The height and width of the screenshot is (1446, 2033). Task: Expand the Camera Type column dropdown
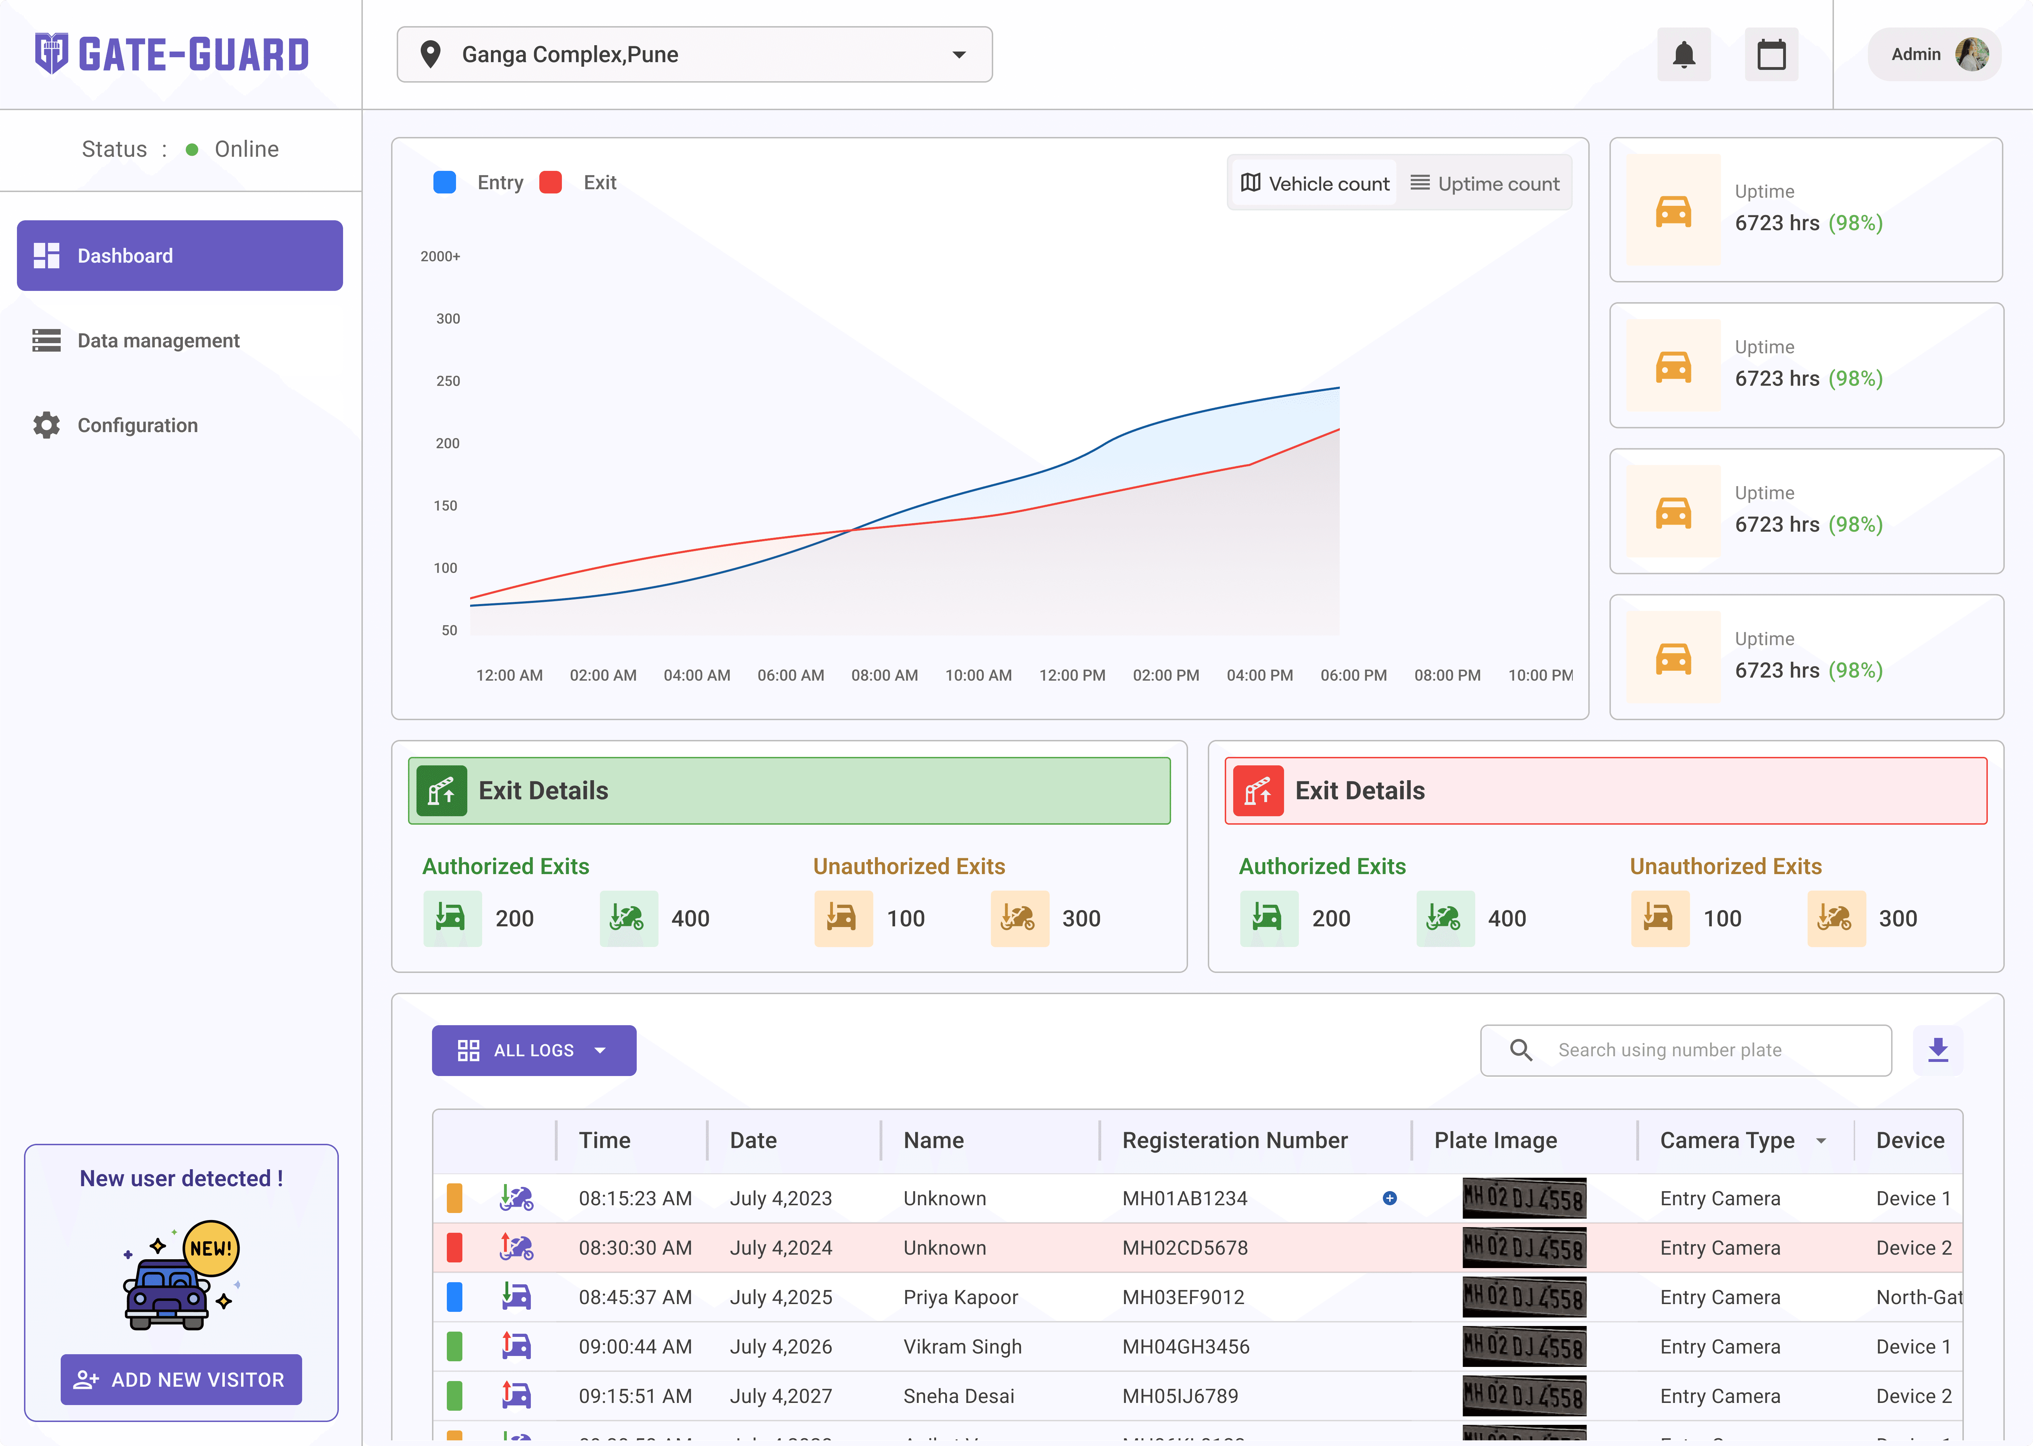1821,1141
